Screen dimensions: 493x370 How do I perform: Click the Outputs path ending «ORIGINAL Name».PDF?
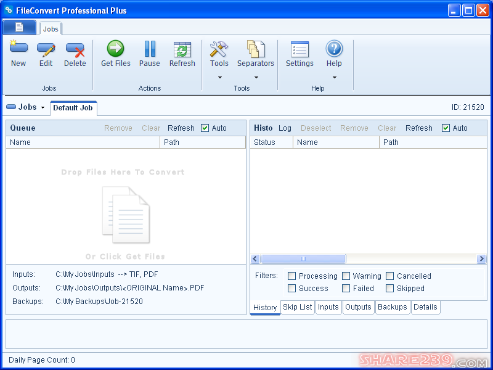click(x=130, y=288)
